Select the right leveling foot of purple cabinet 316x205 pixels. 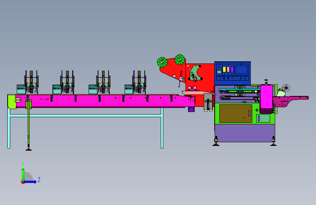pyautogui.click(x=273, y=141)
